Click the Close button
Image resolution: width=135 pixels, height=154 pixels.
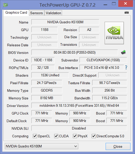[x=118, y=146]
